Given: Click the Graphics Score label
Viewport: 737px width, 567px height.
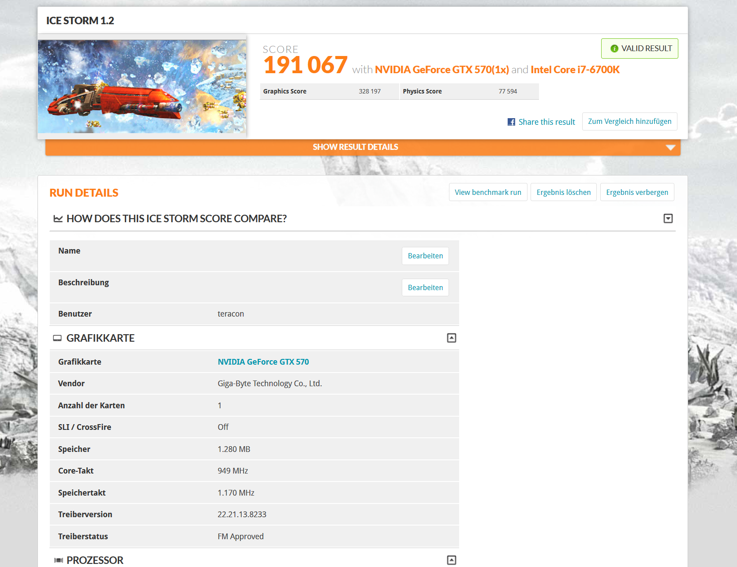Looking at the screenshot, I should (x=285, y=91).
